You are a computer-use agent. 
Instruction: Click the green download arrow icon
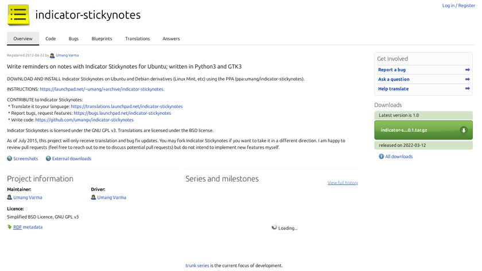pos(463,130)
